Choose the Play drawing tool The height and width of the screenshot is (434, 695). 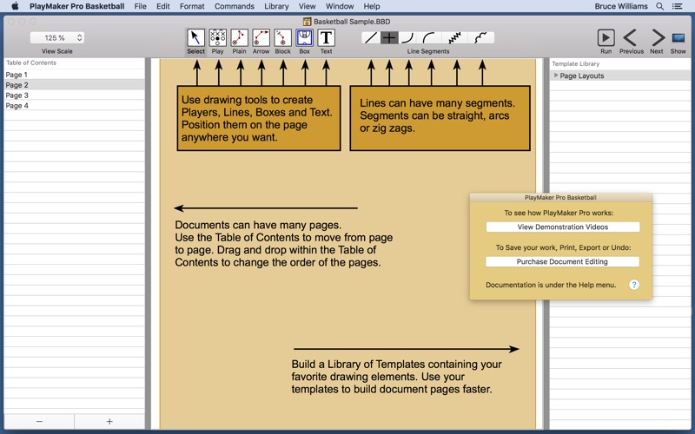[218, 38]
